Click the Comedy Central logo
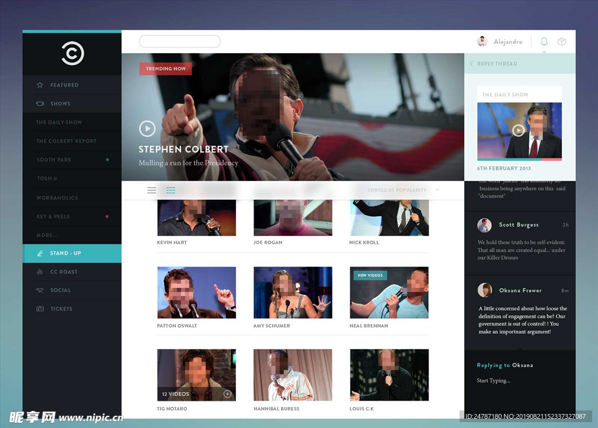 click(72, 53)
